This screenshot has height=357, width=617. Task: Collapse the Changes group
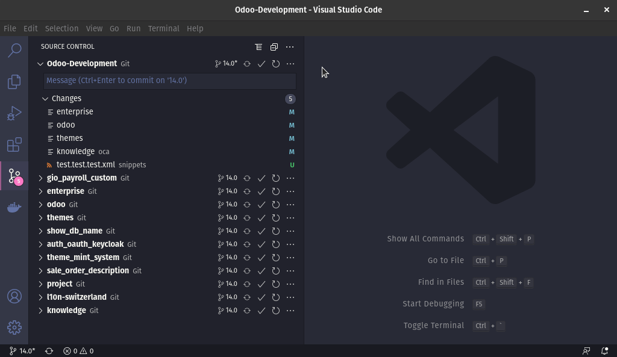coord(45,99)
